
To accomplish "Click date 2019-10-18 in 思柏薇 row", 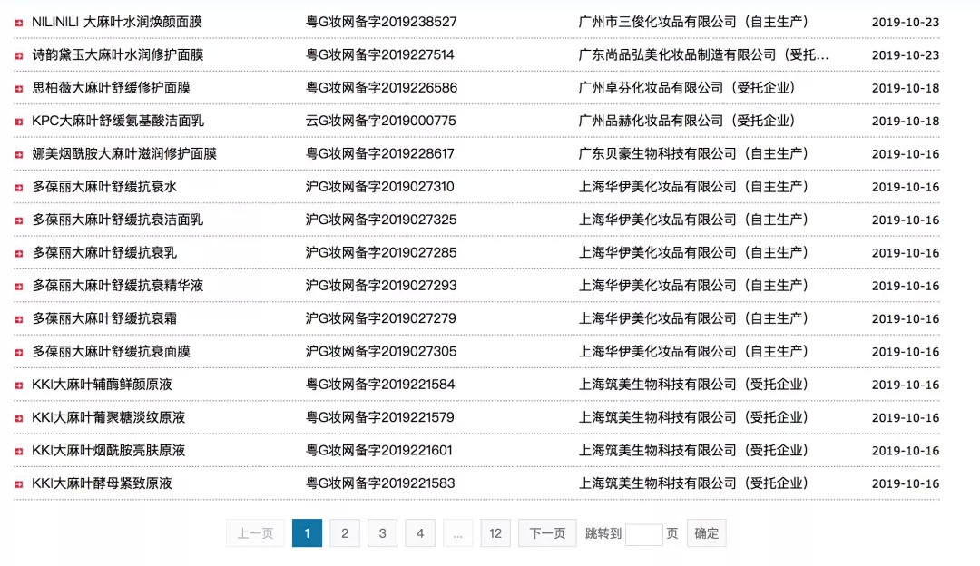I will (x=906, y=89).
